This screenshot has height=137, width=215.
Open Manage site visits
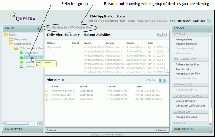coord(186,117)
